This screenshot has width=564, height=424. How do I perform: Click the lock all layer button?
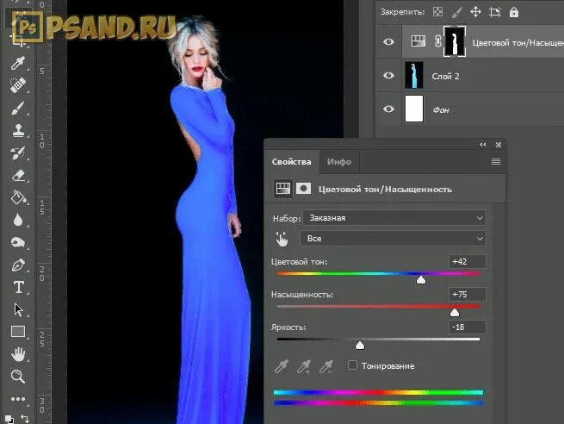tap(514, 12)
